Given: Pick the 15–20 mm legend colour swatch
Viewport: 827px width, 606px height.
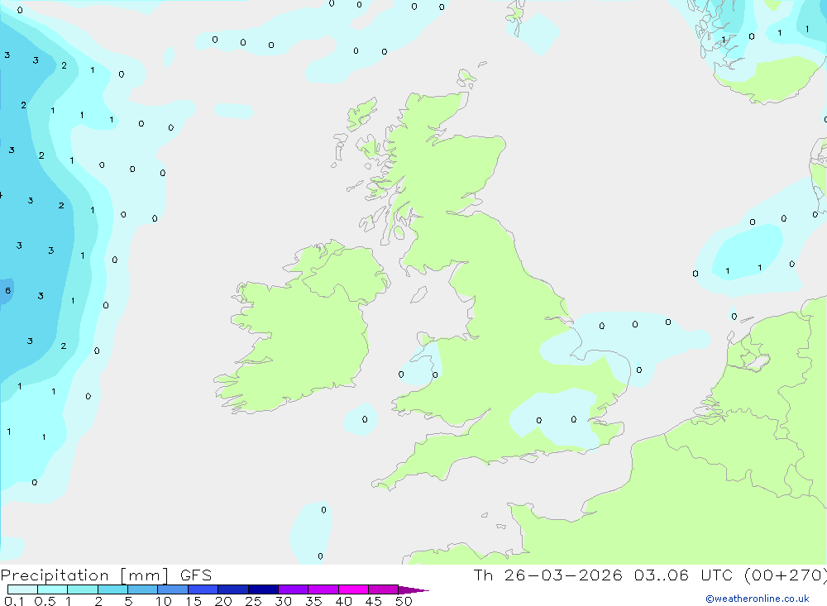Looking at the screenshot, I should pos(203,589).
